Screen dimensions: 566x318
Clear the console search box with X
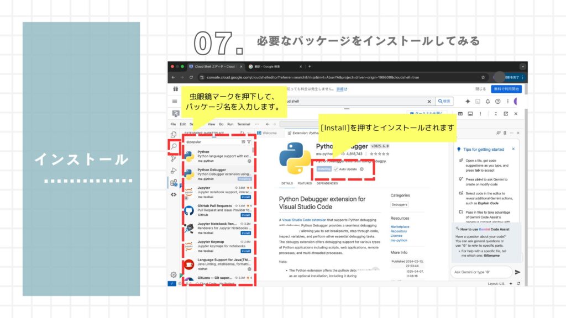[x=429, y=102]
